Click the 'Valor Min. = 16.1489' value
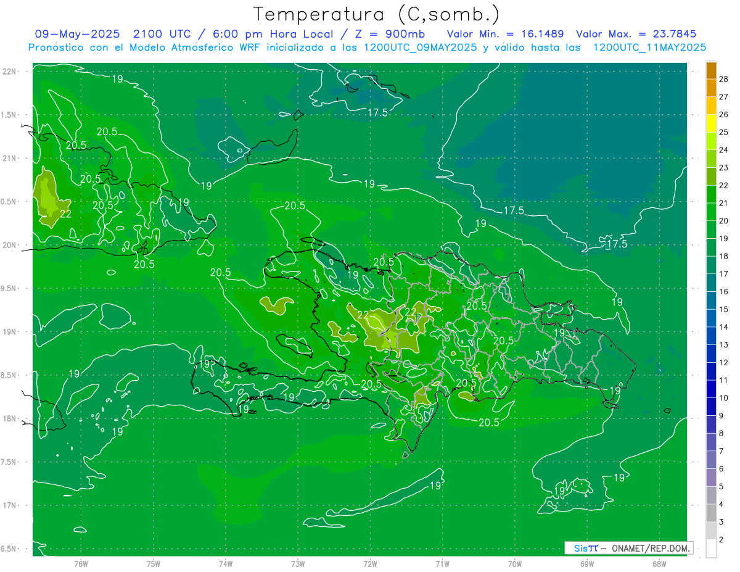This screenshot has height=572, width=740. [505, 34]
